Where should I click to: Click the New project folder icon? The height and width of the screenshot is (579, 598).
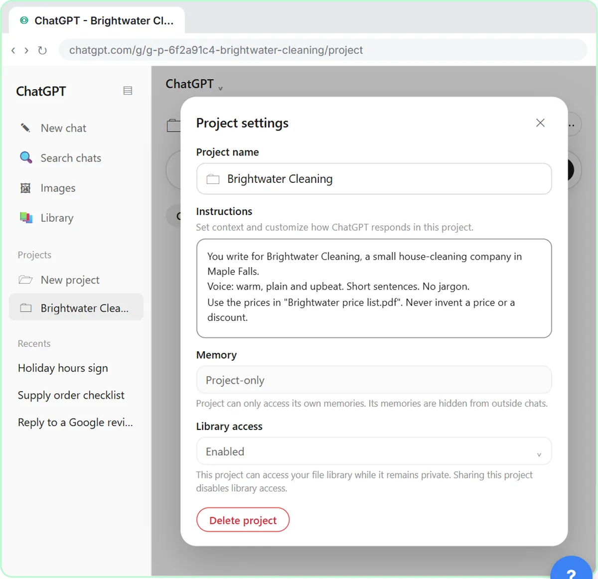tap(25, 280)
